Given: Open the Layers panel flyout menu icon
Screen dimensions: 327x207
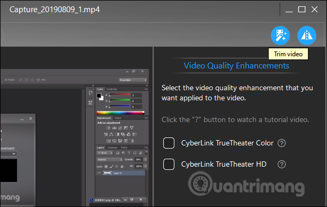Looking at the screenshot, I should point(146,148).
